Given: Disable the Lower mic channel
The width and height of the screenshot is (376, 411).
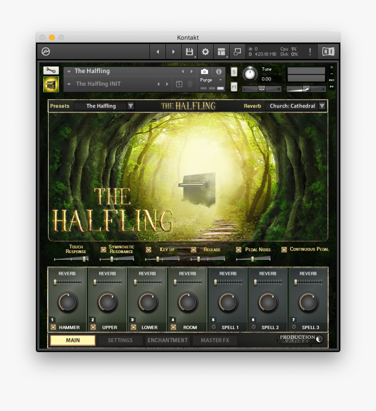Looking at the screenshot, I should [x=133, y=327].
